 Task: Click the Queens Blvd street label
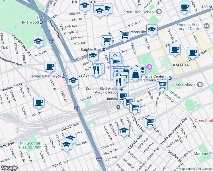coord(54,29)
